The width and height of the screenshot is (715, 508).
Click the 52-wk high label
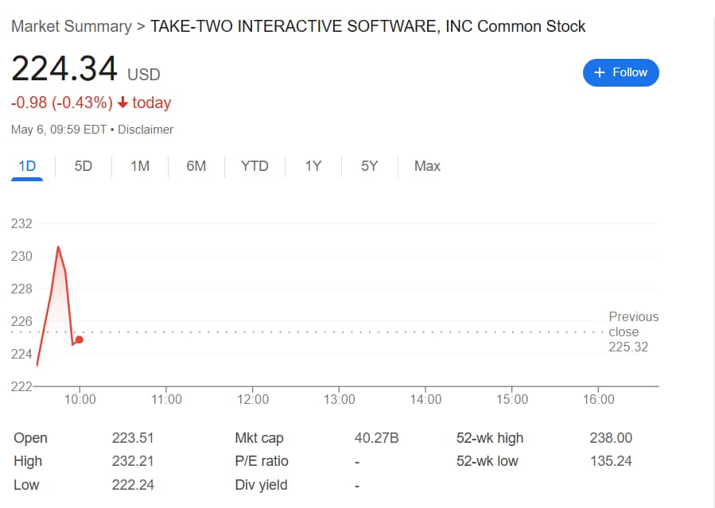490,438
